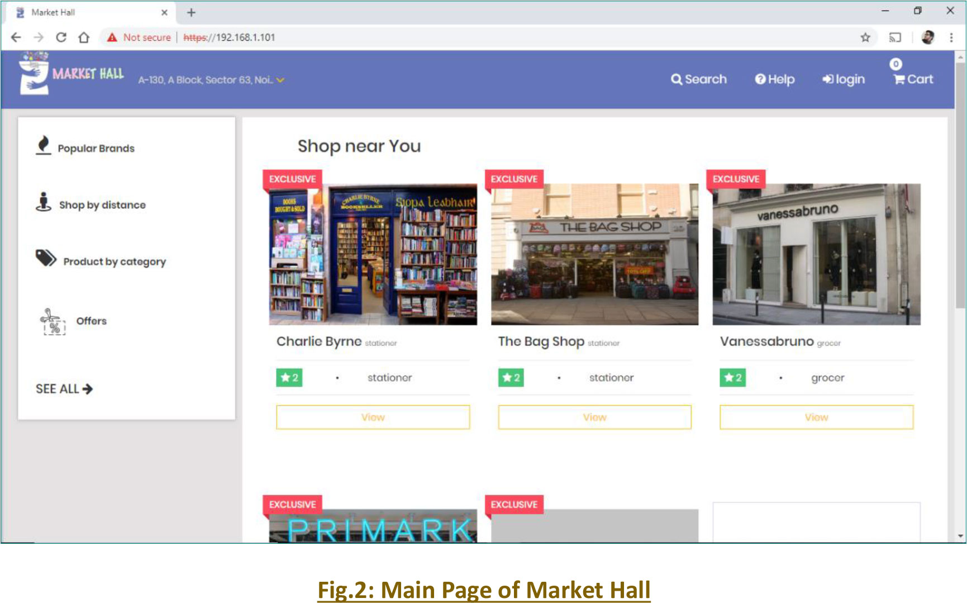Open a new browser tab
Viewport: 967px width, 603px height.
click(191, 12)
